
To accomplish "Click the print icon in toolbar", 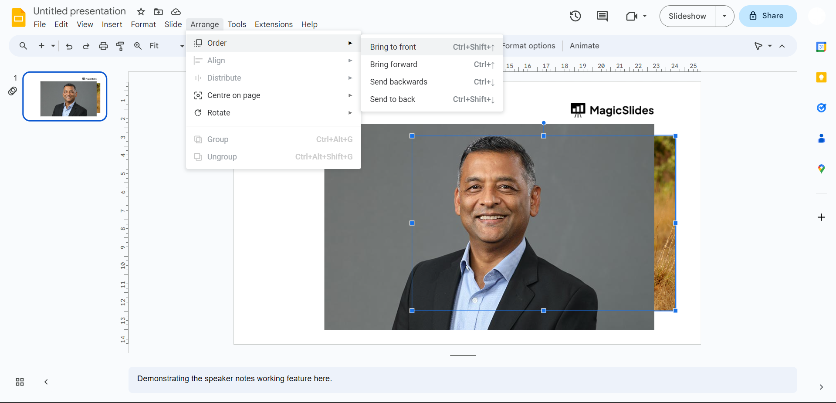I will [103, 46].
